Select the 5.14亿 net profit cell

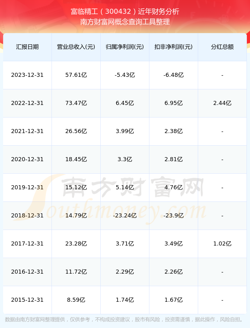(x=125, y=187)
